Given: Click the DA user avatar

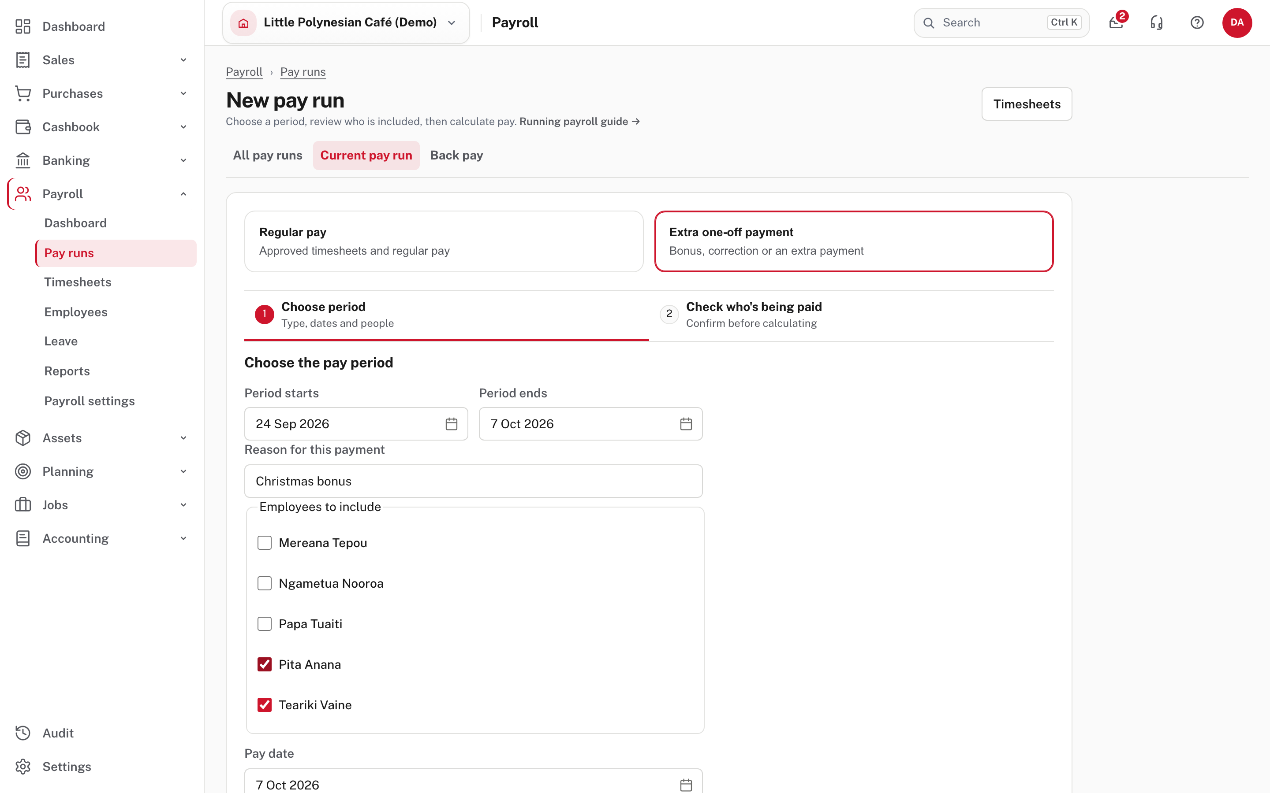Looking at the screenshot, I should [x=1237, y=22].
